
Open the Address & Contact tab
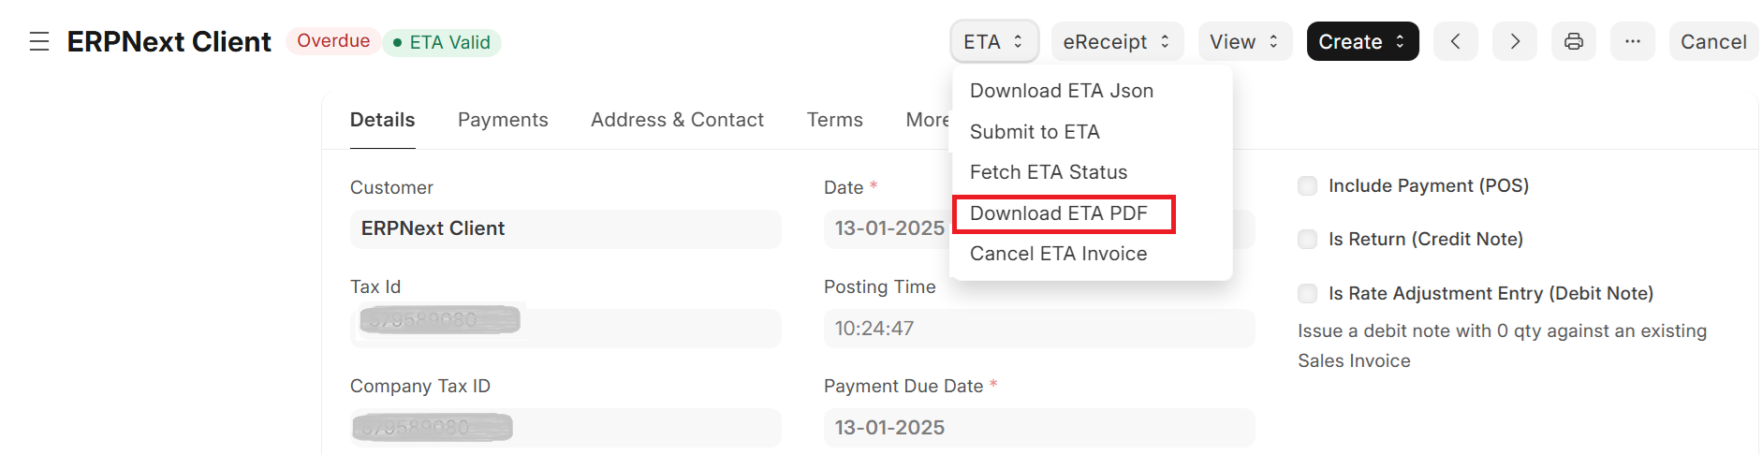tap(677, 120)
